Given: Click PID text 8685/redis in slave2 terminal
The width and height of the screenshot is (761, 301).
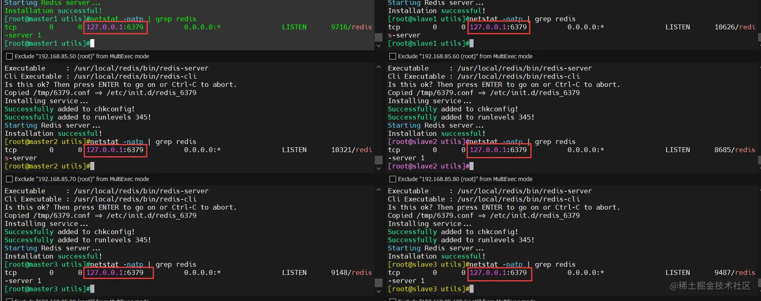Looking at the screenshot, I should pos(735,150).
